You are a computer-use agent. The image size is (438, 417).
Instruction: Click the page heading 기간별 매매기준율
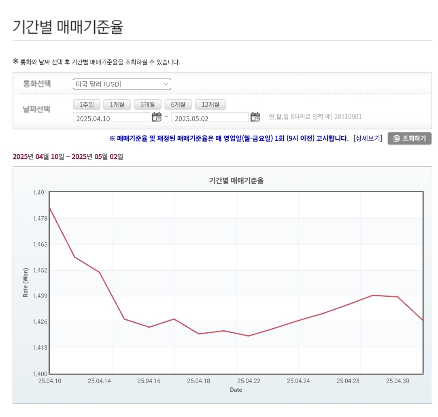point(68,27)
